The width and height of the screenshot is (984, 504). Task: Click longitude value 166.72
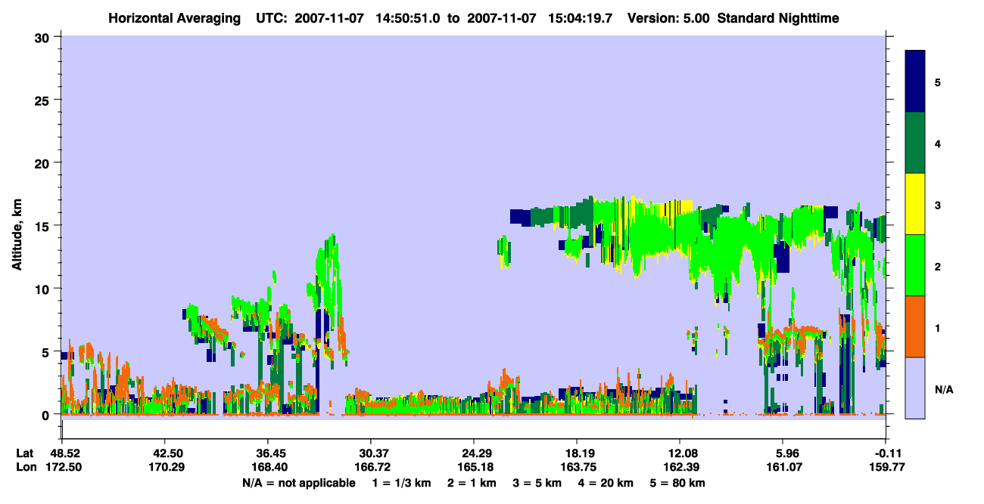[x=371, y=466]
